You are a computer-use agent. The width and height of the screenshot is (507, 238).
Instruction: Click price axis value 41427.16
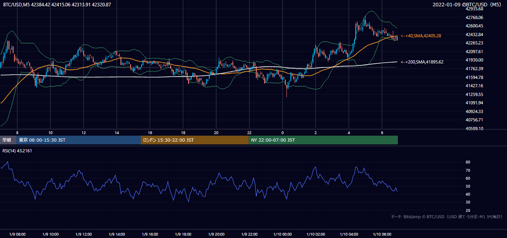[474, 86]
